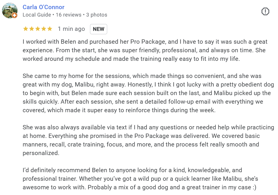Image resolution: width=278 pixels, height=195 pixels.
Task: Select the third gold rating star
Action: tap(37, 29)
